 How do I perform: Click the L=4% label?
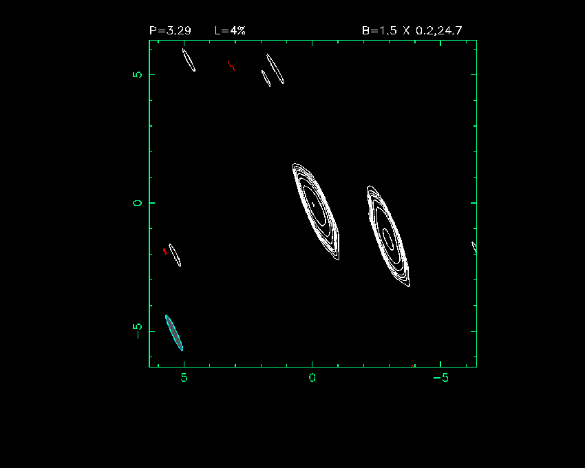230,30
